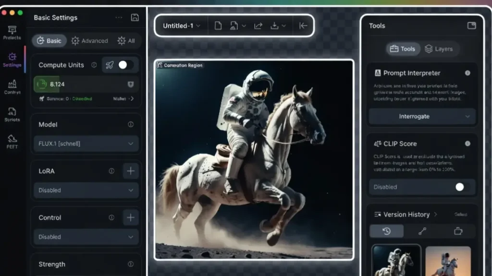The image size is (492, 276).
Task: Open the Untitled-1 document dropdown
Action: click(x=181, y=26)
